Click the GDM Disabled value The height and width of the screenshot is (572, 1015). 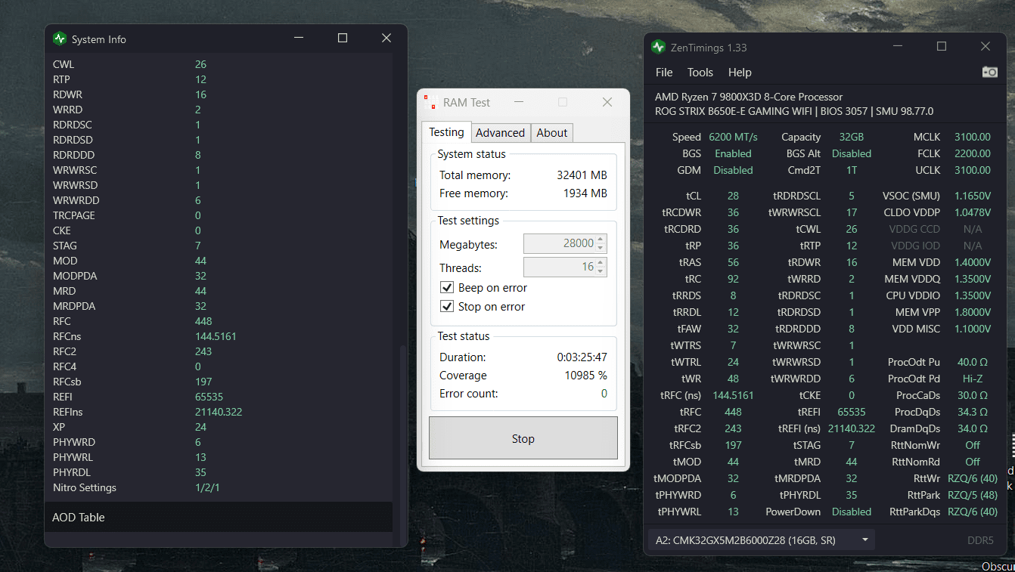pyautogui.click(x=733, y=170)
